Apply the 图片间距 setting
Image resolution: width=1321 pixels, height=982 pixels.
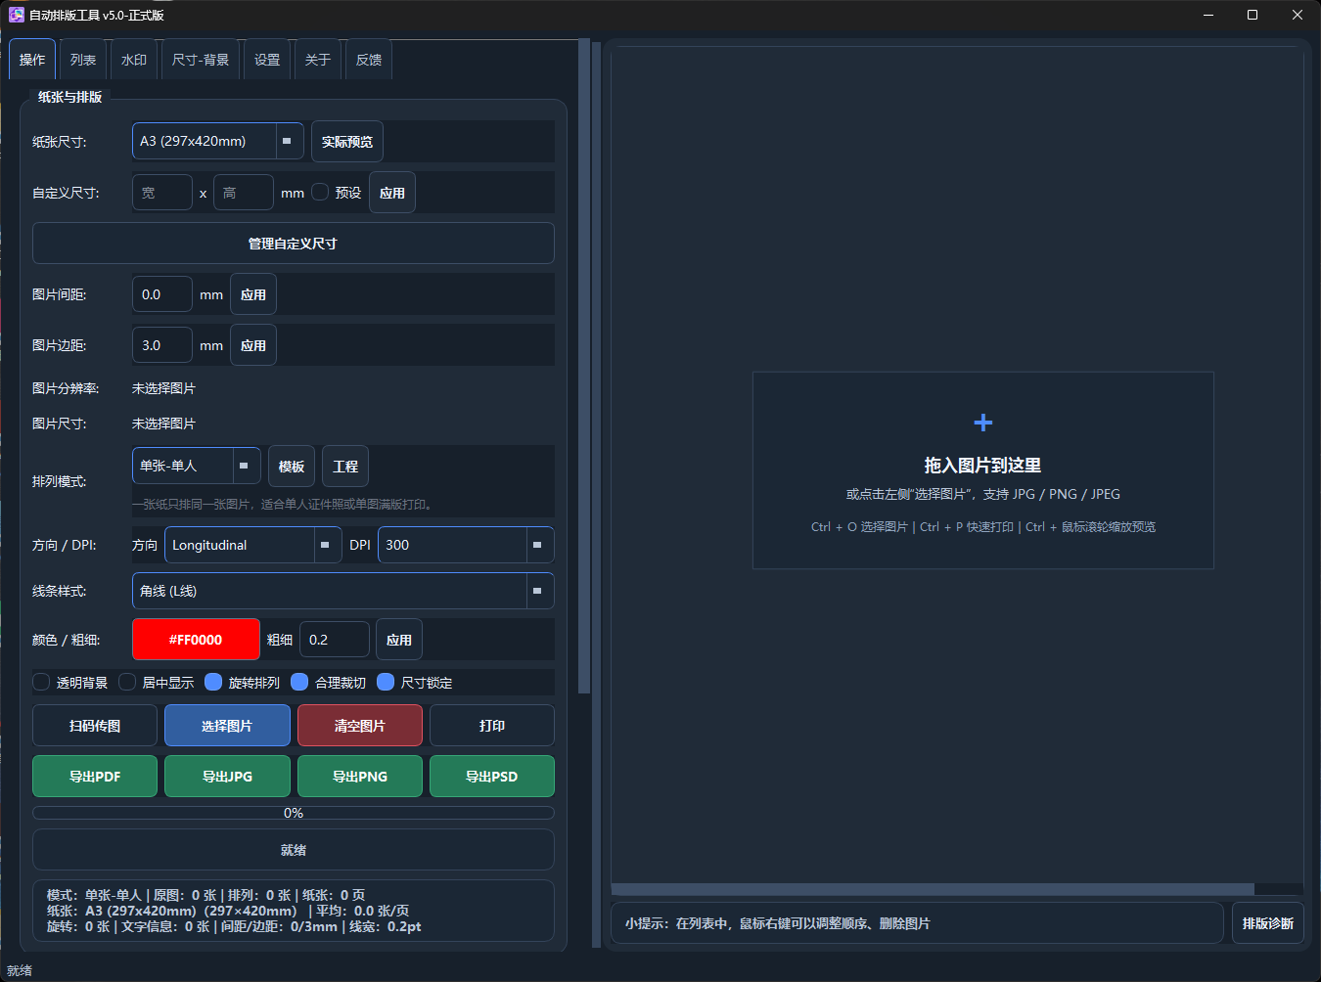click(x=253, y=294)
